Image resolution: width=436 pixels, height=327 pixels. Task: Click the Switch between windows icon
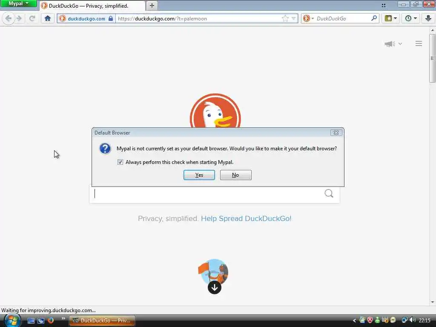(x=41, y=321)
